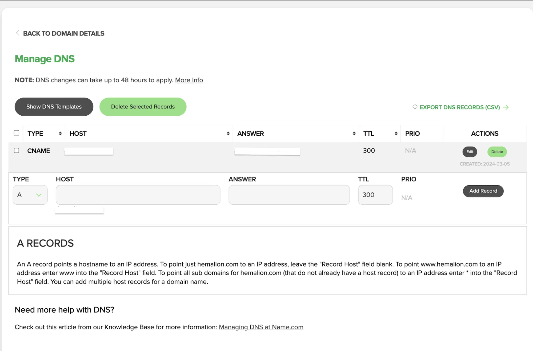Viewport: 533px width, 351px height.
Task: Go back to domain details
Action: pyautogui.click(x=63, y=33)
